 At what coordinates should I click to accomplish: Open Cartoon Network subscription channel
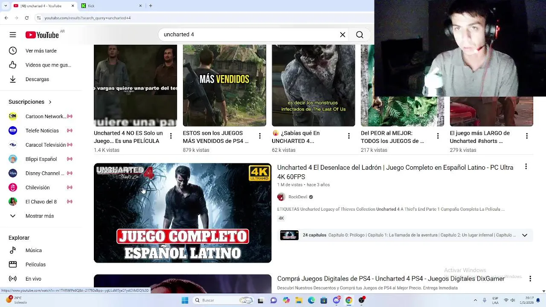pos(41,116)
